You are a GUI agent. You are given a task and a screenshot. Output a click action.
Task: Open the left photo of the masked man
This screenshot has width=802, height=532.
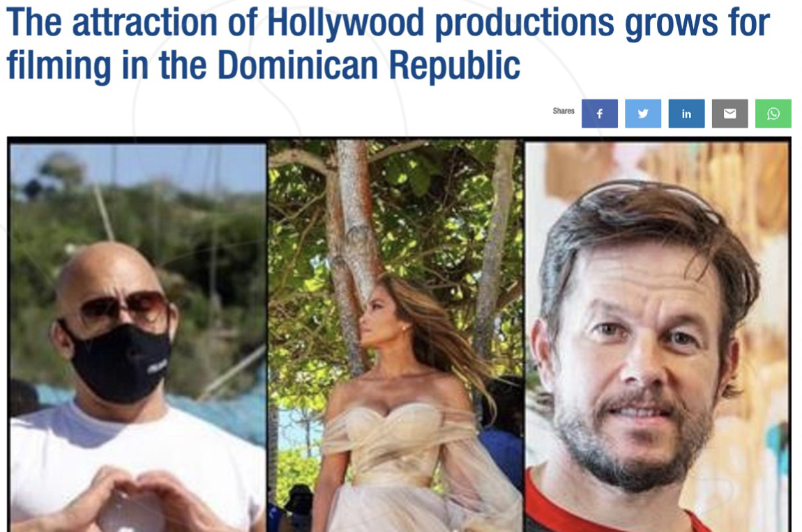pos(138,337)
